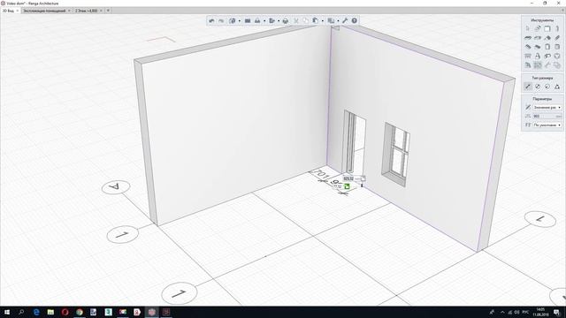Open the second dropdown arrow in the top toolbar

[x=264, y=21]
